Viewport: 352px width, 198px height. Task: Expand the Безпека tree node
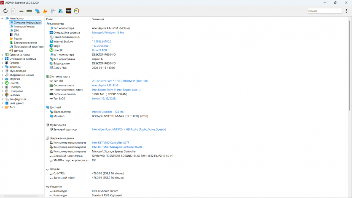click(3, 95)
